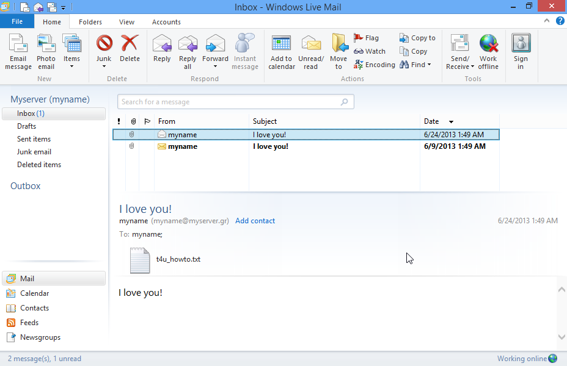Toggle Unread/read status
This screenshot has height=366, width=567.
pos(311,52)
